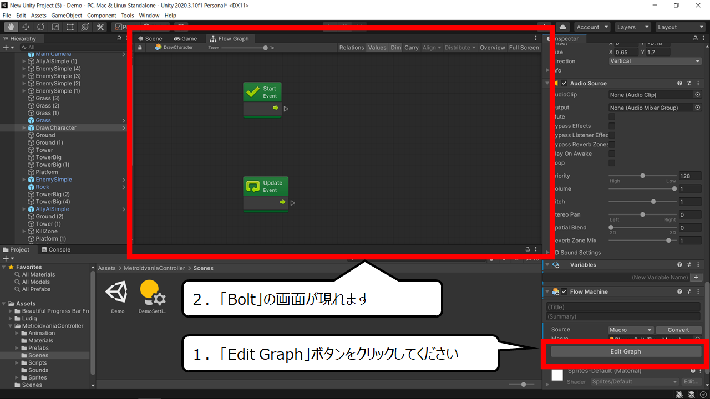Click the Overview button
The image size is (710, 399).
click(x=493, y=48)
